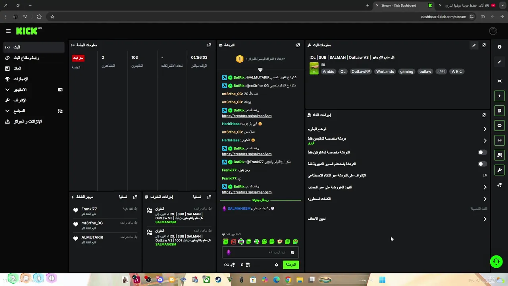Open the Moderation page in the sidebar
Image resolution: width=508 pixels, height=286 pixels.
(x=33, y=100)
